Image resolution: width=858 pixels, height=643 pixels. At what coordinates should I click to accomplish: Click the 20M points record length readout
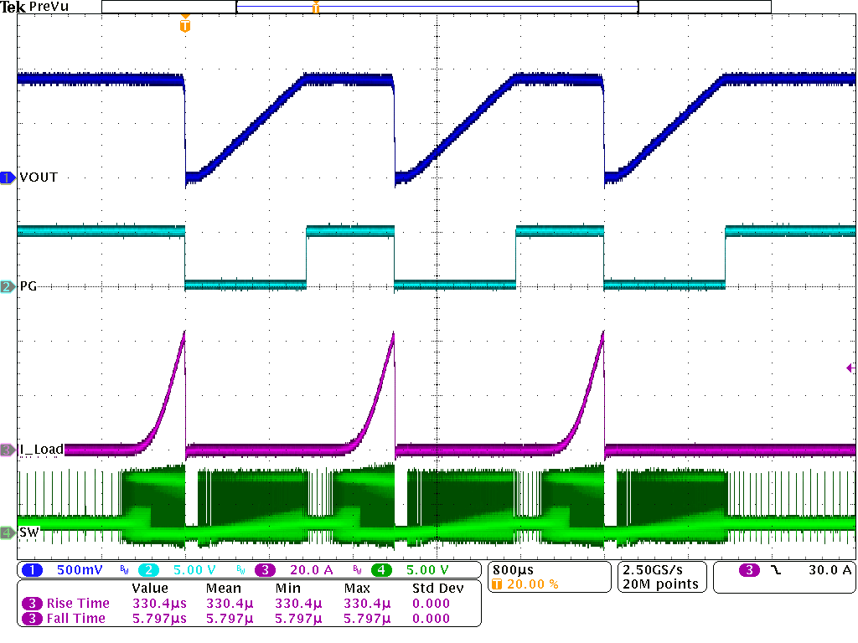point(660,584)
